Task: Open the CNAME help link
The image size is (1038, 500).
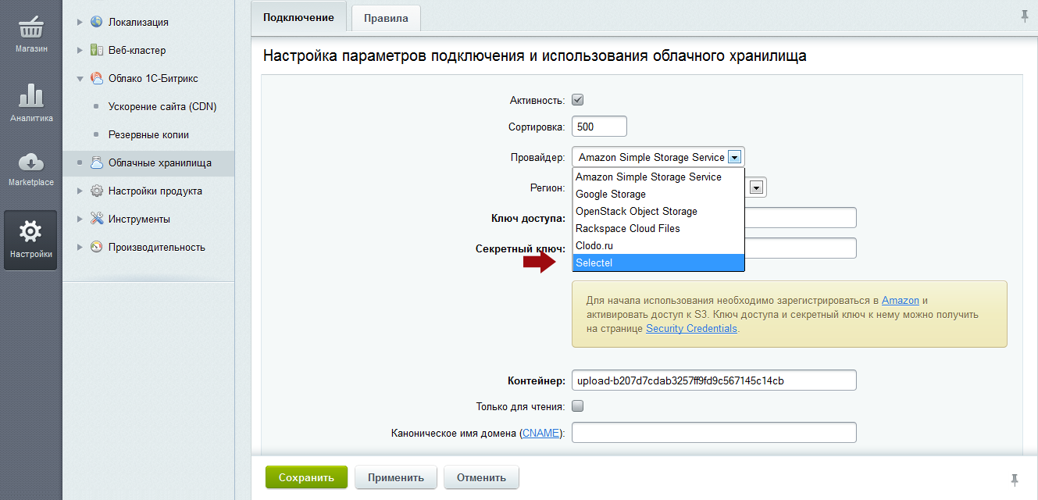Action: pyautogui.click(x=541, y=433)
